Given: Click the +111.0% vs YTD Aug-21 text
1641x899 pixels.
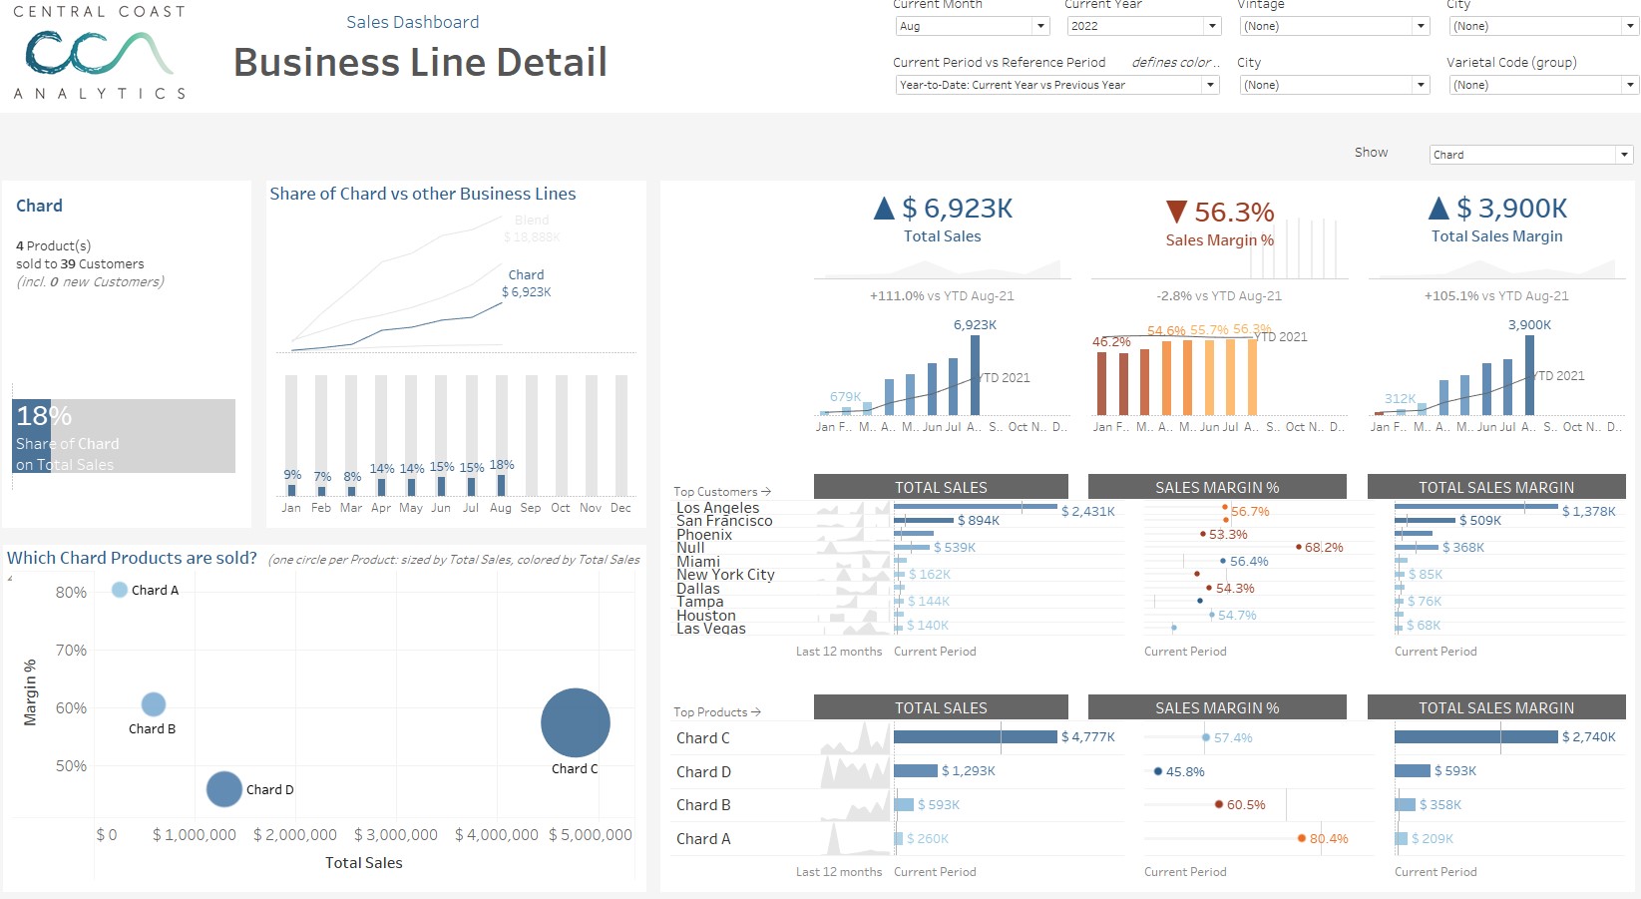Looking at the screenshot, I should pyautogui.click(x=942, y=296).
